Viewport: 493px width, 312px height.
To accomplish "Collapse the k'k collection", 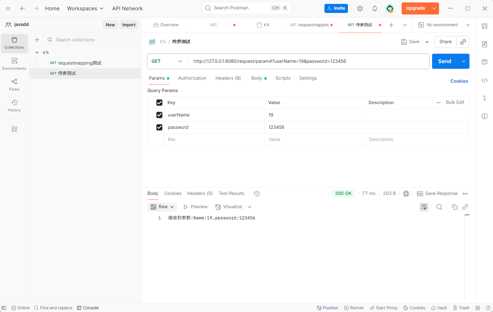I will tap(37, 53).
